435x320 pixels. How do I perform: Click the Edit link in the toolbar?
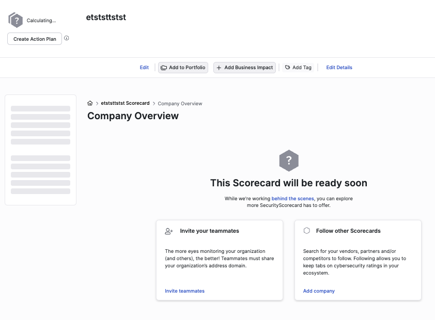pos(144,67)
